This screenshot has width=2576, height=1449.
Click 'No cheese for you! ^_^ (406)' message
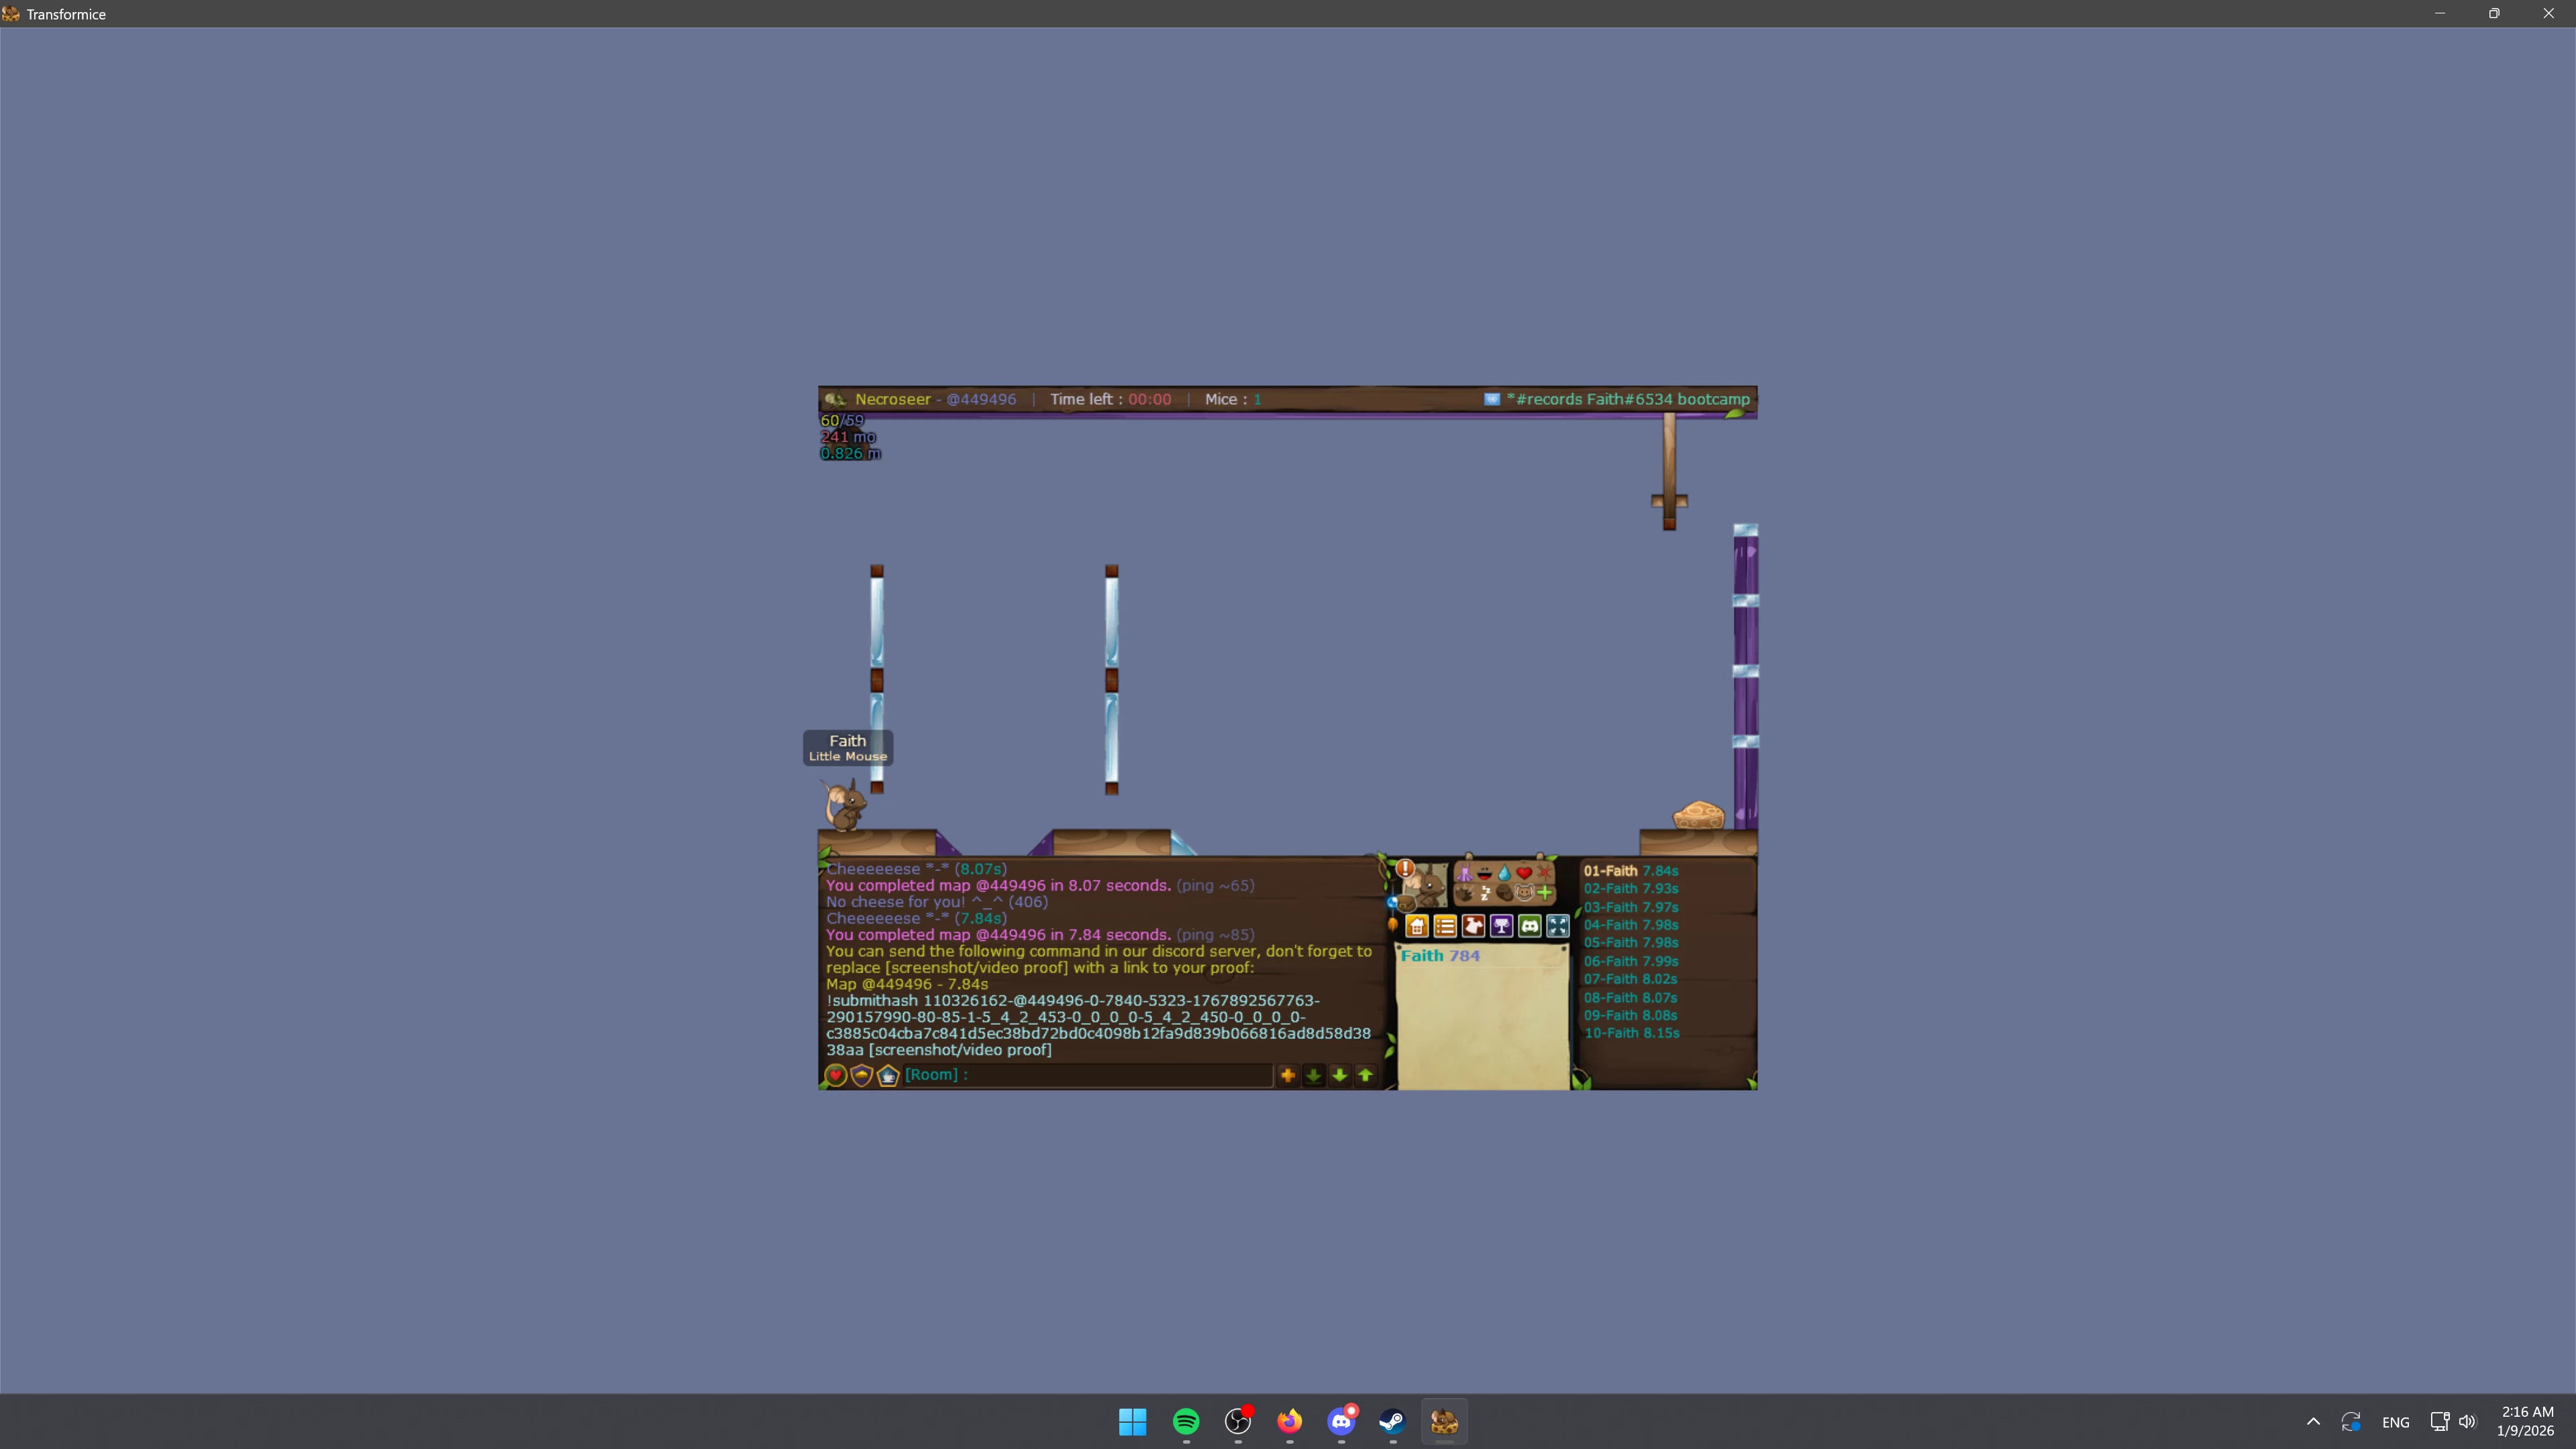pos(937,902)
